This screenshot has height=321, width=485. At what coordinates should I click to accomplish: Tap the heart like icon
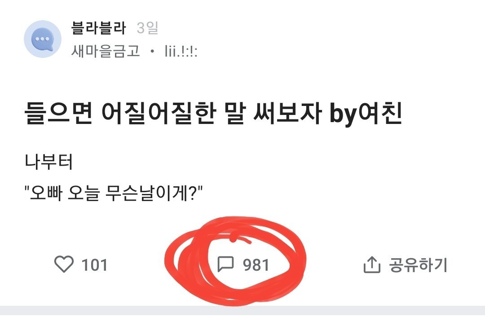pyautogui.click(x=64, y=264)
